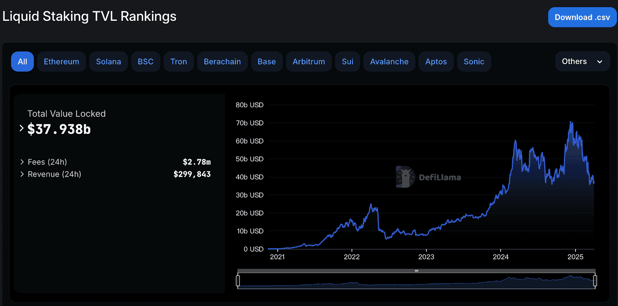
Task: Click the Download .csv button
Action: pyautogui.click(x=582, y=17)
